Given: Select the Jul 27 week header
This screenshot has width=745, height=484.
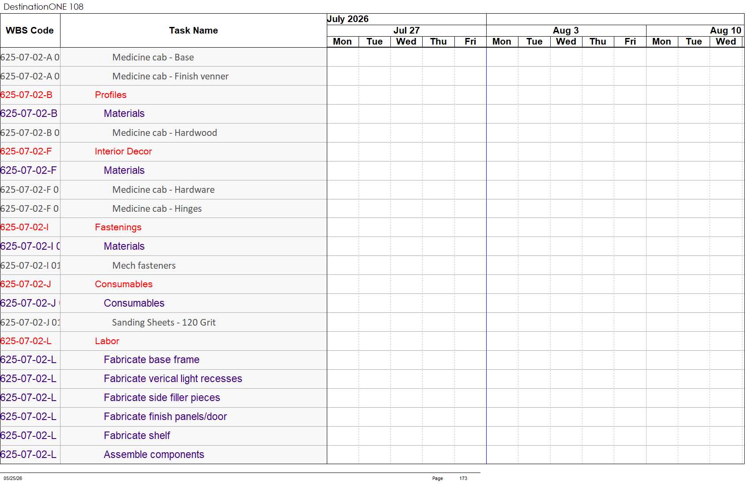Looking at the screenshot, I should coord(406,30).
